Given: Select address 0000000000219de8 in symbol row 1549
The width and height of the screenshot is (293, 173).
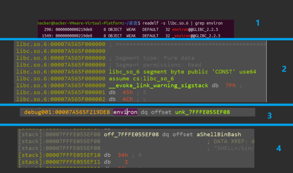Looking at the screenshot, I should tap(74, 36).
